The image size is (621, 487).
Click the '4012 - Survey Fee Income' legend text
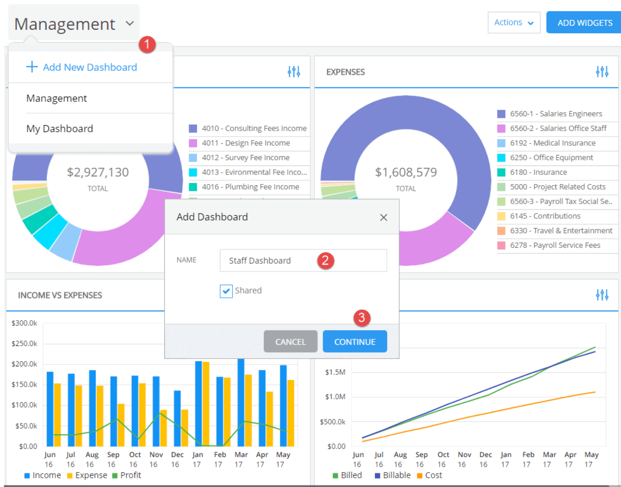(x=245, y=158)
